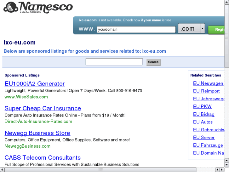Select EU Jahreswagen related search
229x172 pixels.
209,99
